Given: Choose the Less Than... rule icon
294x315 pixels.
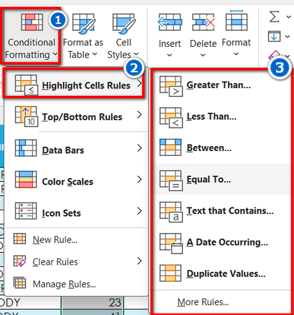Looking at the screenshot, I should point(171,117).
